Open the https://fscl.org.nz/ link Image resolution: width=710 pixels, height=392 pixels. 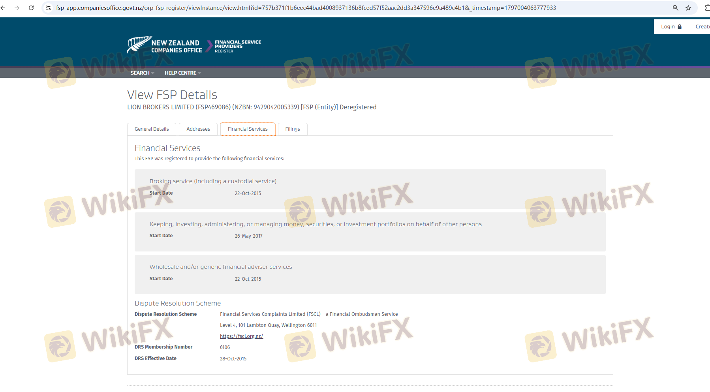[241, 336]
